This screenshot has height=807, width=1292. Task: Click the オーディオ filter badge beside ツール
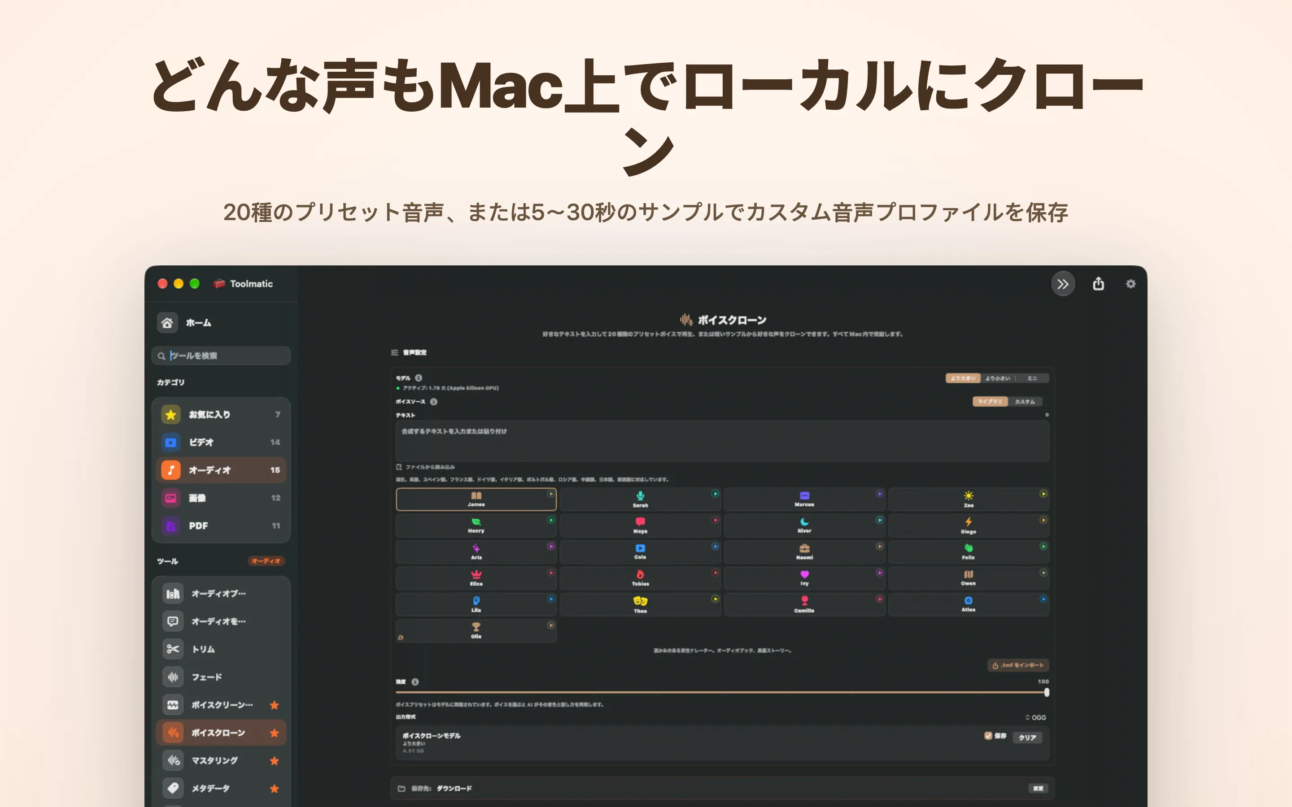coord(266,561)
